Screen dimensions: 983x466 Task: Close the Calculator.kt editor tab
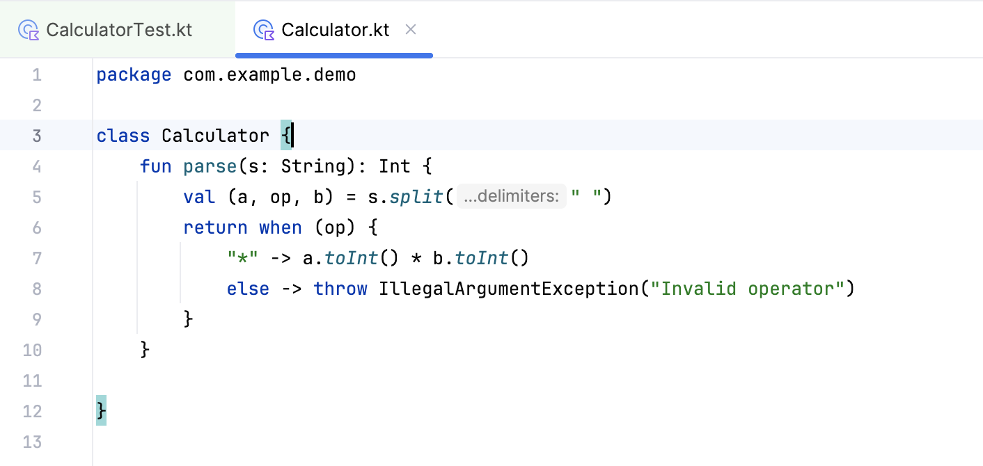click(x=411, y=29)
